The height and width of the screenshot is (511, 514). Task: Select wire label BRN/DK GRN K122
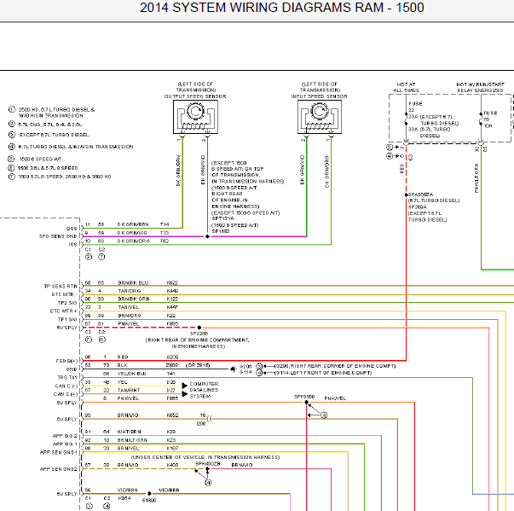(x=147, y=299)
